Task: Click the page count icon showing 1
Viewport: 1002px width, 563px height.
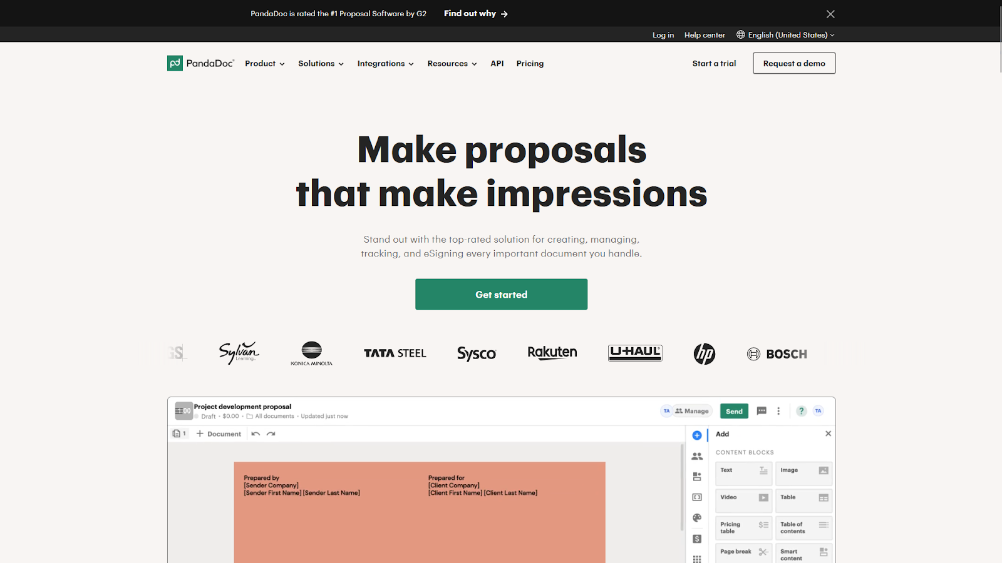Action: (179, 434)
